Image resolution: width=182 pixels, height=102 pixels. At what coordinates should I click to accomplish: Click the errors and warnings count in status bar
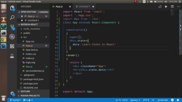click(x=28, y=100)
